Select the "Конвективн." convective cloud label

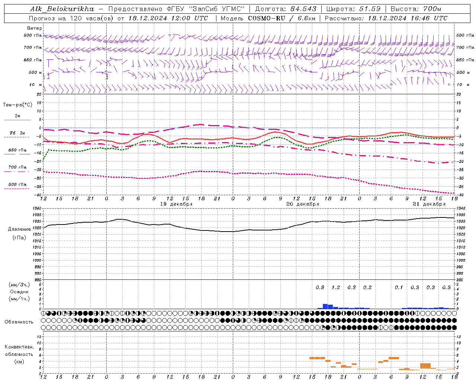coord(19,347)
